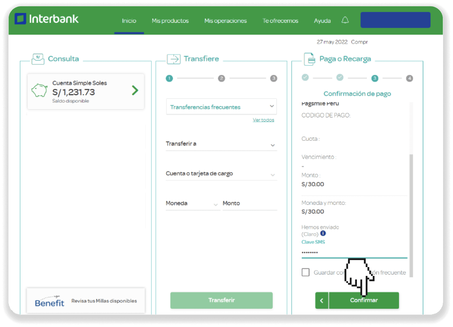Expand the Transferencias frecuentes dropdown

pyautogui.click(x=221, y=107)
